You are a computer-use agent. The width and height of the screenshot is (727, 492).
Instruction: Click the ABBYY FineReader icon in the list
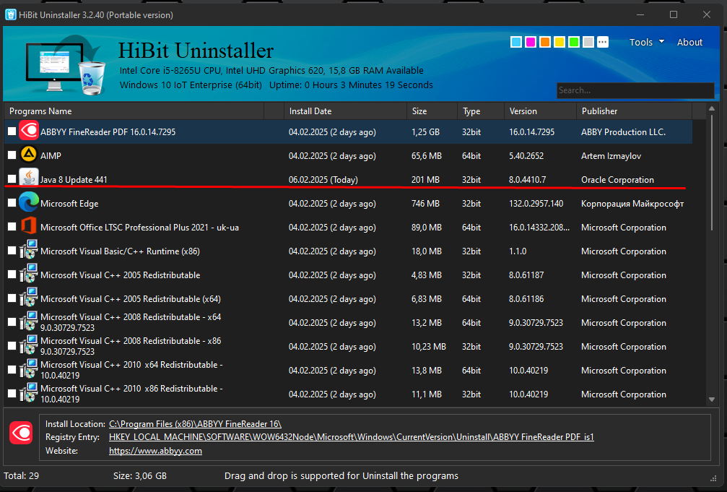point(29,131)
